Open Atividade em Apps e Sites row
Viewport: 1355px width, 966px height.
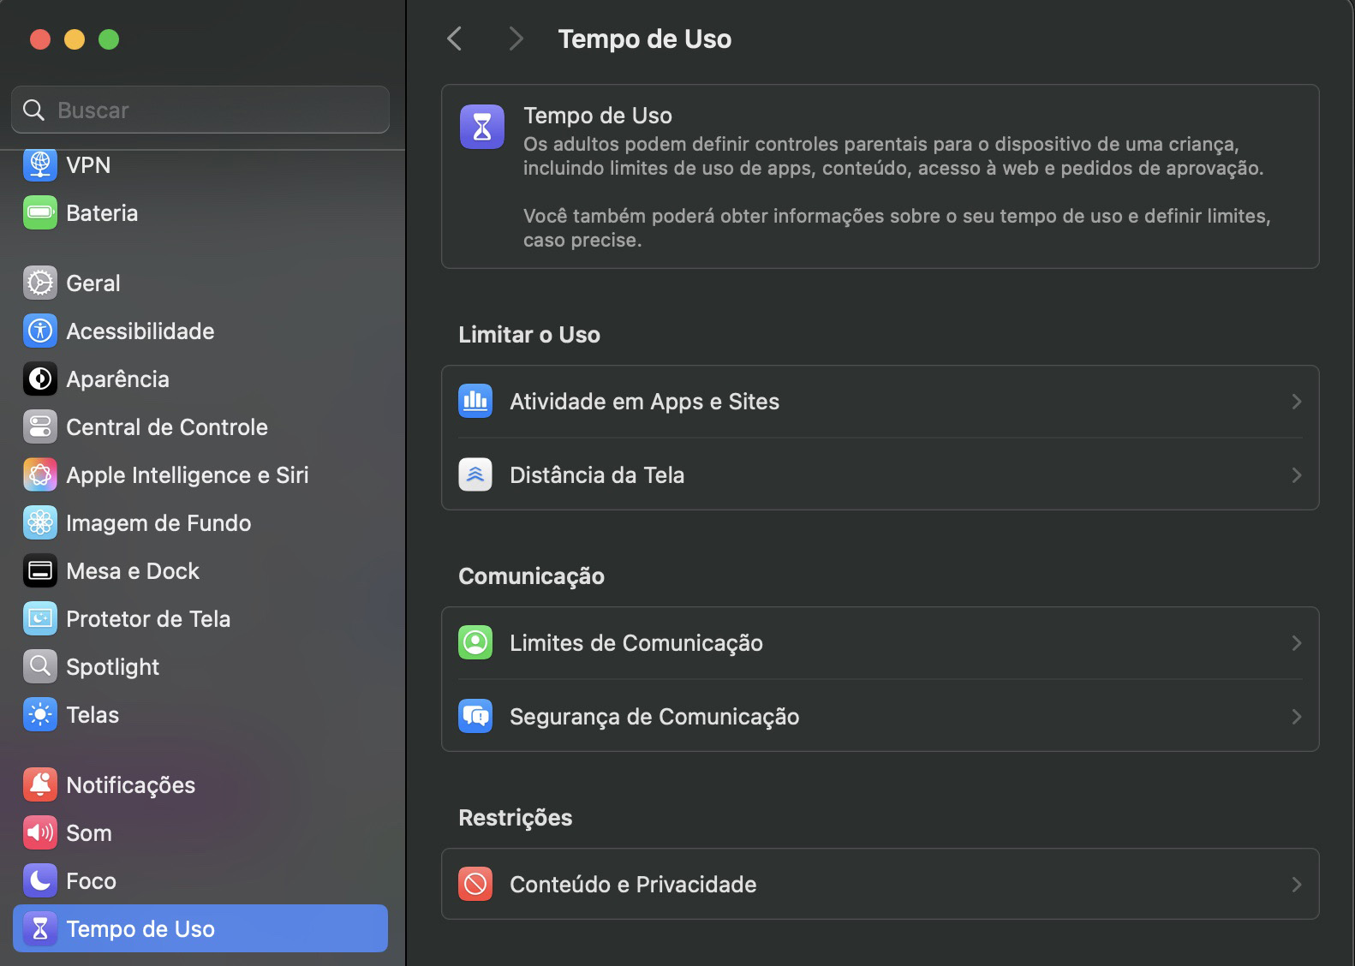point(880,402)
